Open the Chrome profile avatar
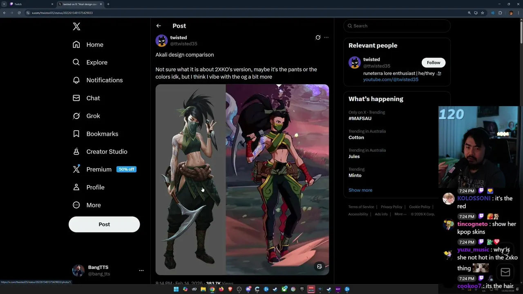The image size is (523, 294). coord(511,13)
